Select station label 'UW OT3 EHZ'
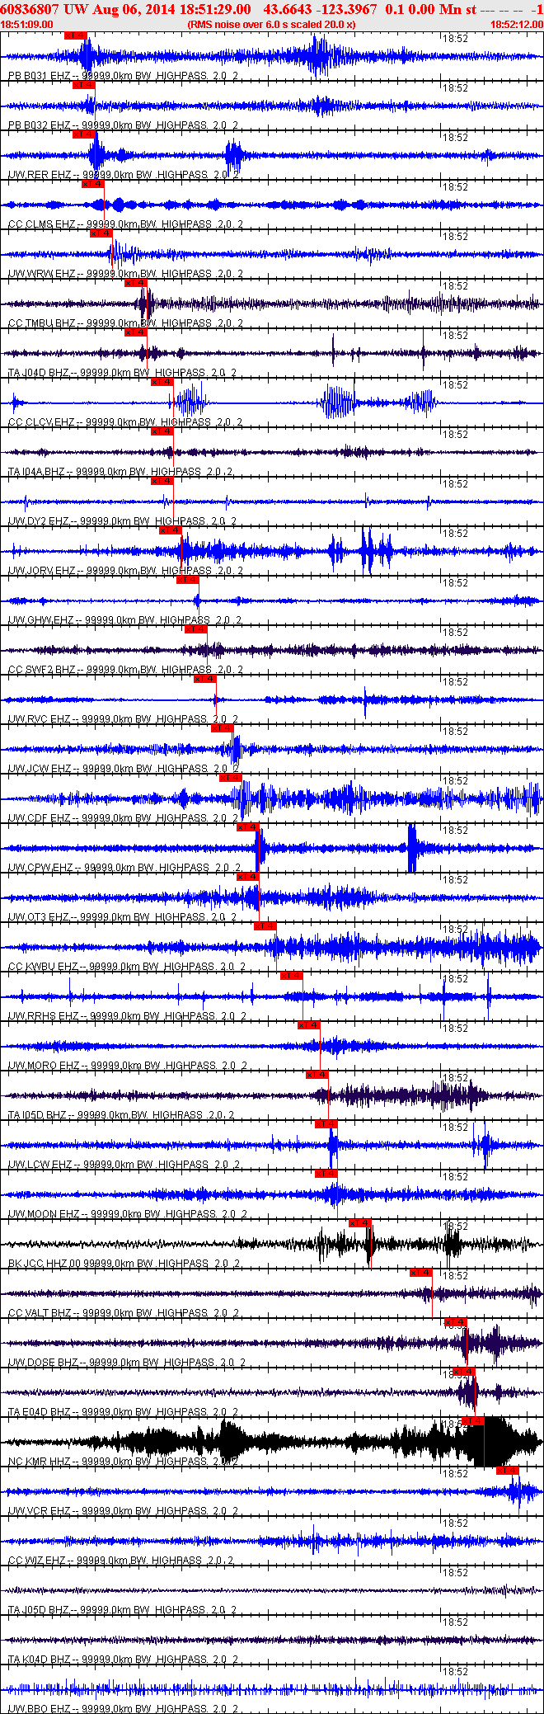This screenshot has height=1714, width=544. tap(39, 917)
